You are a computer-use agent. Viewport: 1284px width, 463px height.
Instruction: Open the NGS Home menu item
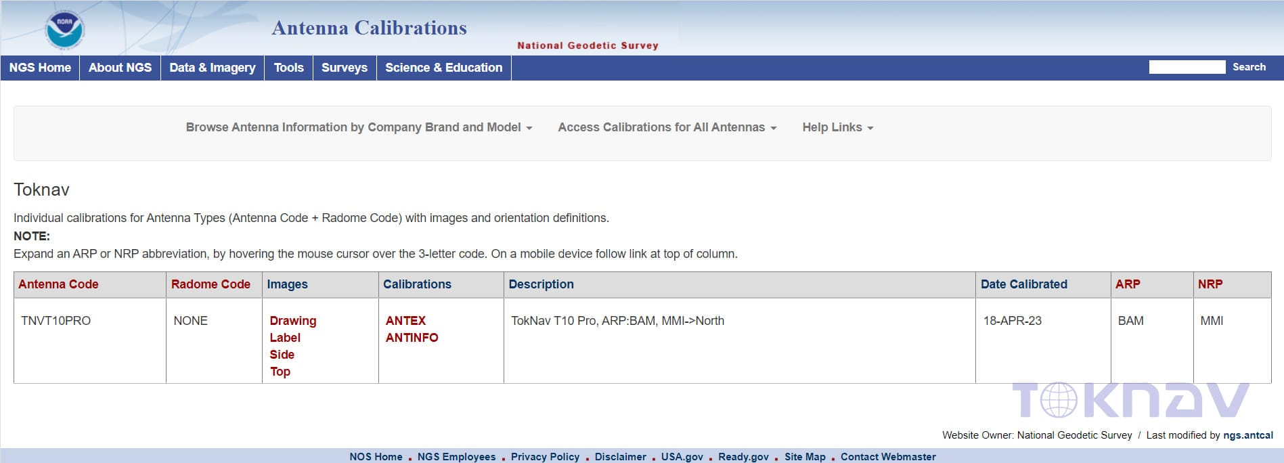tap(40, 68)
